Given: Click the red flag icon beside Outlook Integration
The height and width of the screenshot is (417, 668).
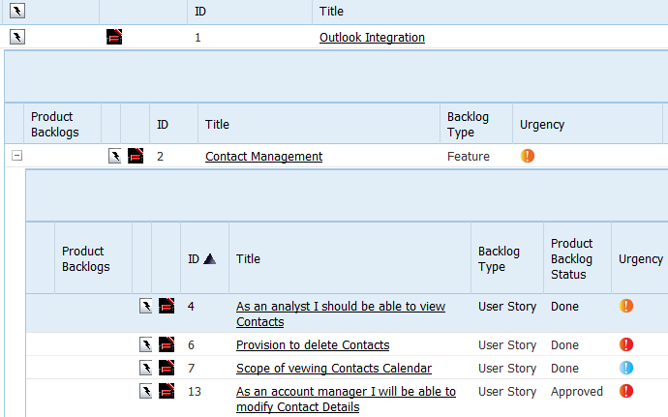Looking at the screenshot, I should pyautogui.click(x=114, y=38).
